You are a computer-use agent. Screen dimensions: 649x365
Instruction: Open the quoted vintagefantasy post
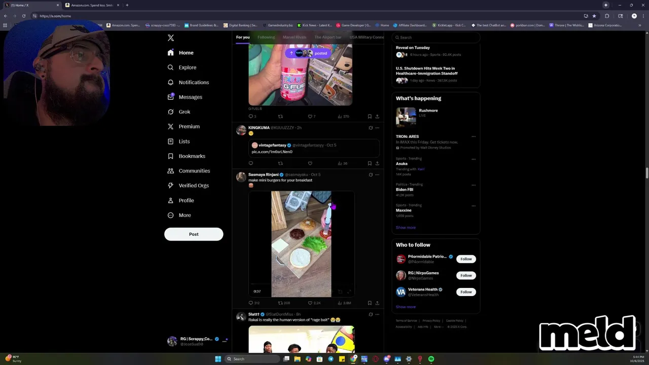314,148
